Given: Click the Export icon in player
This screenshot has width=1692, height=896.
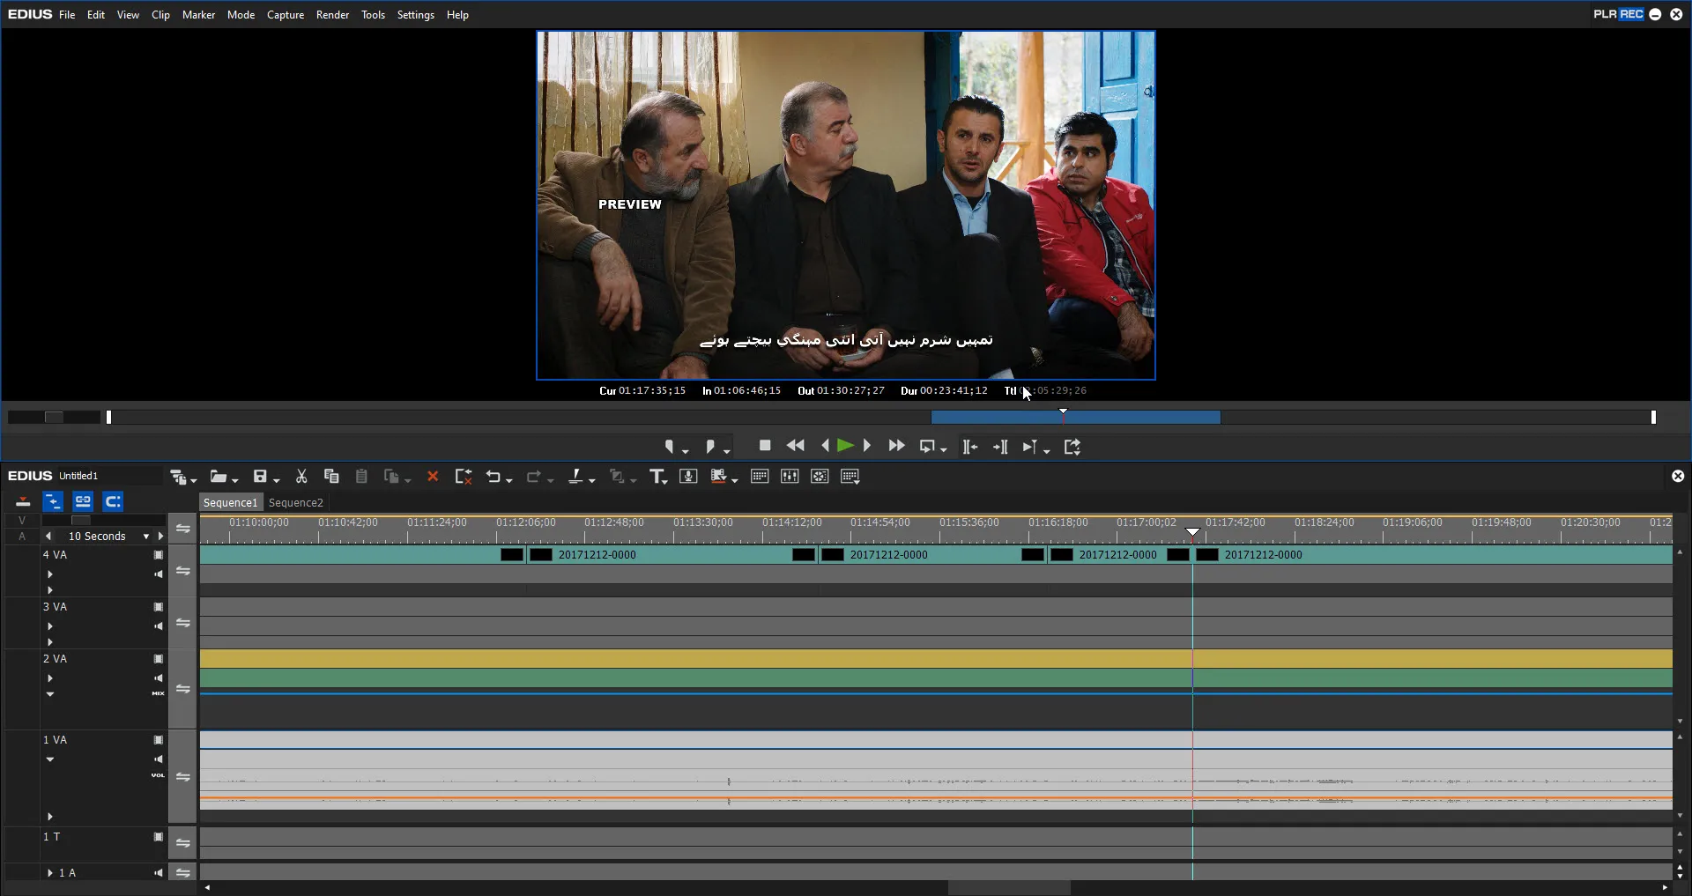Looking at the screenshot, I should [1072, 447].
